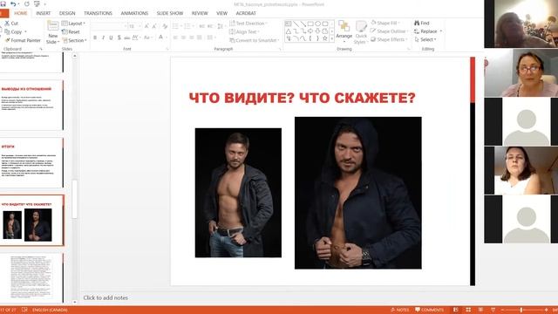Open the Shape Effects dropdown
This screenshot has width=558, height=314.
[x=389, y=39]
